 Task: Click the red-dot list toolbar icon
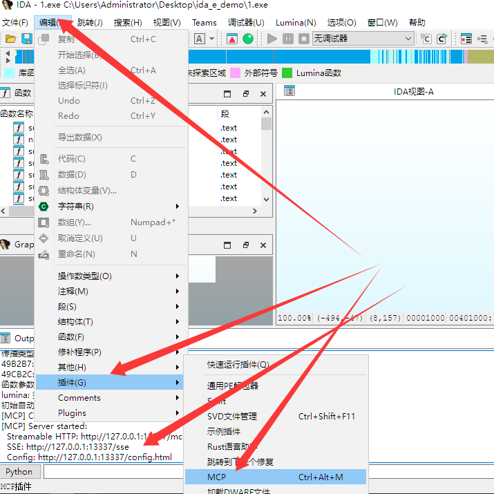pyautogui.click(x=466, y=39)
